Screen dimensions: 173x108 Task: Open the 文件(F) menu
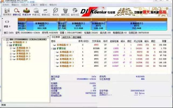pyautogui.click(x=6, y=5)
